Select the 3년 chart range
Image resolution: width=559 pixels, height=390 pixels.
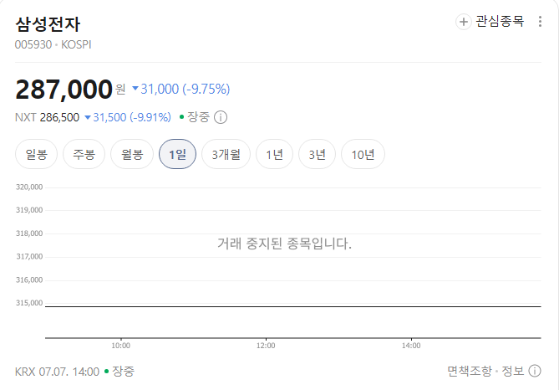317,154
